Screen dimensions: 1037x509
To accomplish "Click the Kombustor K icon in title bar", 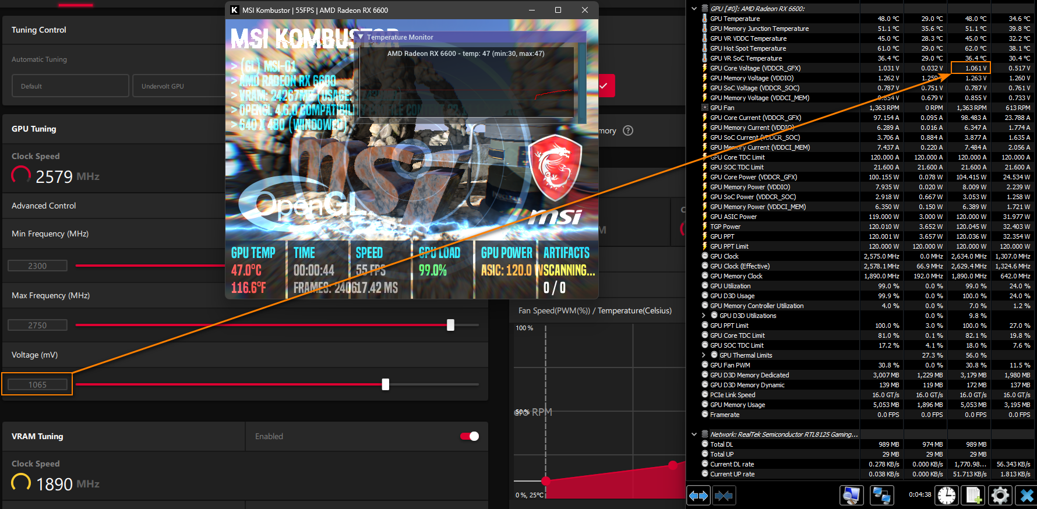I will [x=234, y=10].
